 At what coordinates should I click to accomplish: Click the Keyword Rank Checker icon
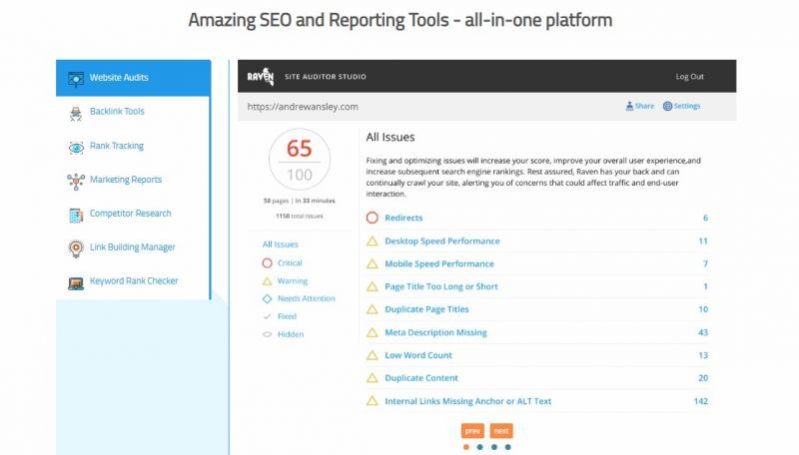(x=75, y=282)
